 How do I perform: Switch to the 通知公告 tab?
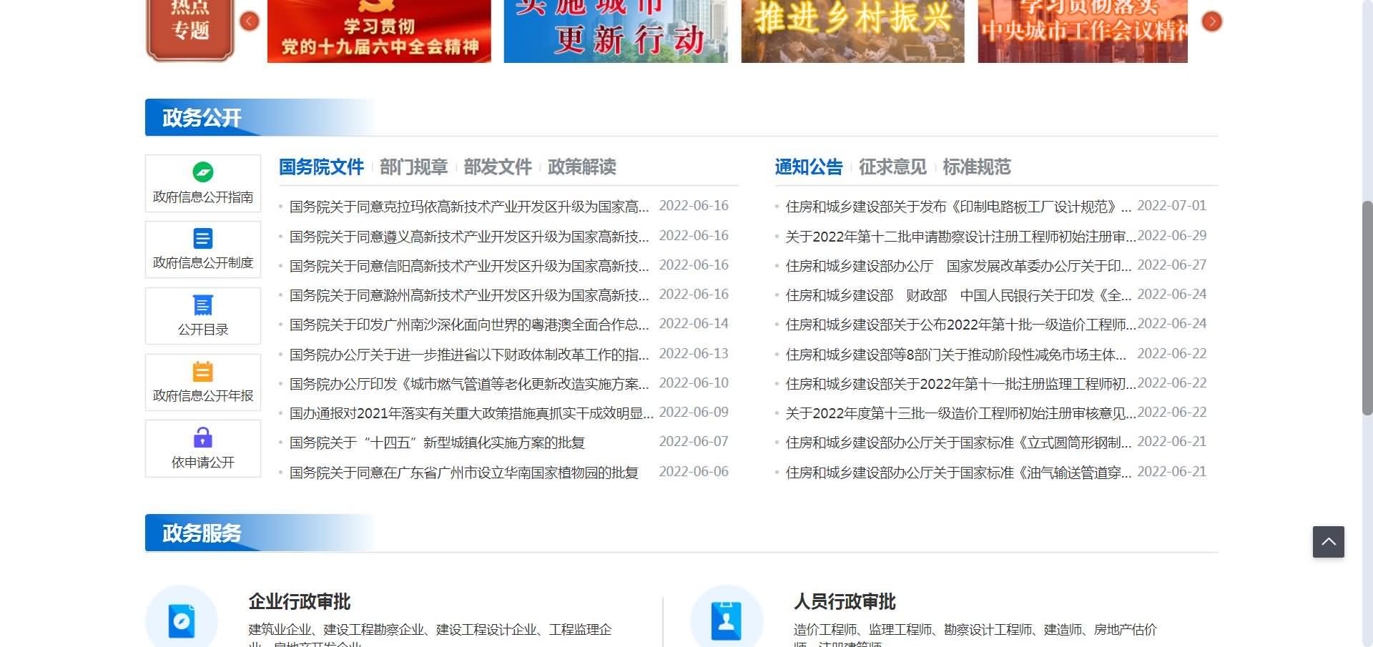pyautogui.click(x=809, y=167)
